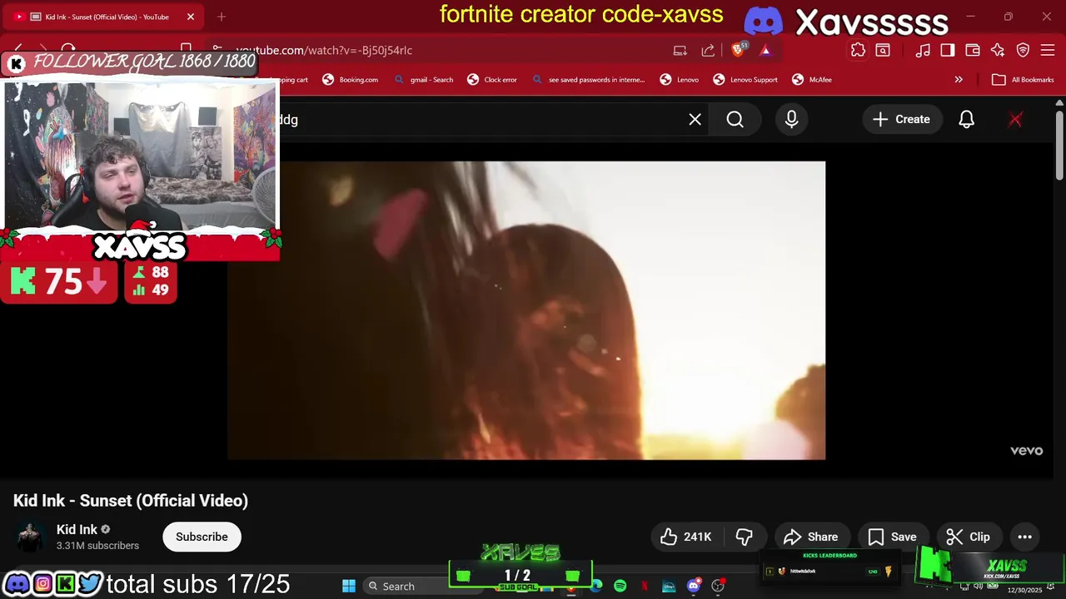1066x599 pixels.
Task: Dislike the video
Action: (x=745, y=537)
